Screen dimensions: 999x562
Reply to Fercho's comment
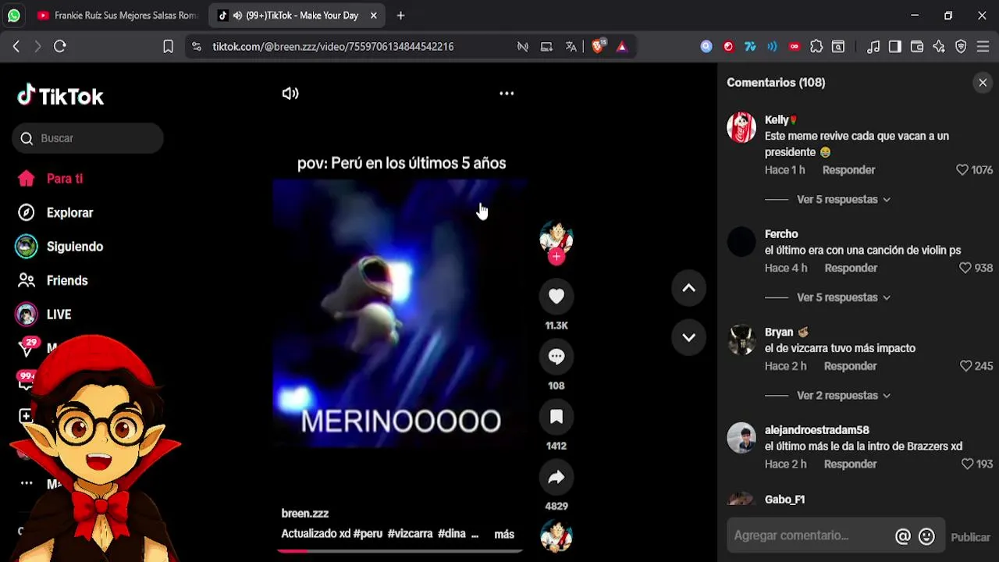pyautogui.click(x=851, y=268)
